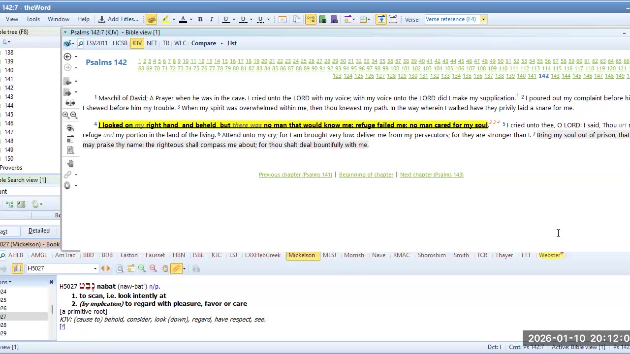The width and height of the screenshot is (630, 354).
Task: Select Proverbs in the Bible tree
Action: (11, 168)
